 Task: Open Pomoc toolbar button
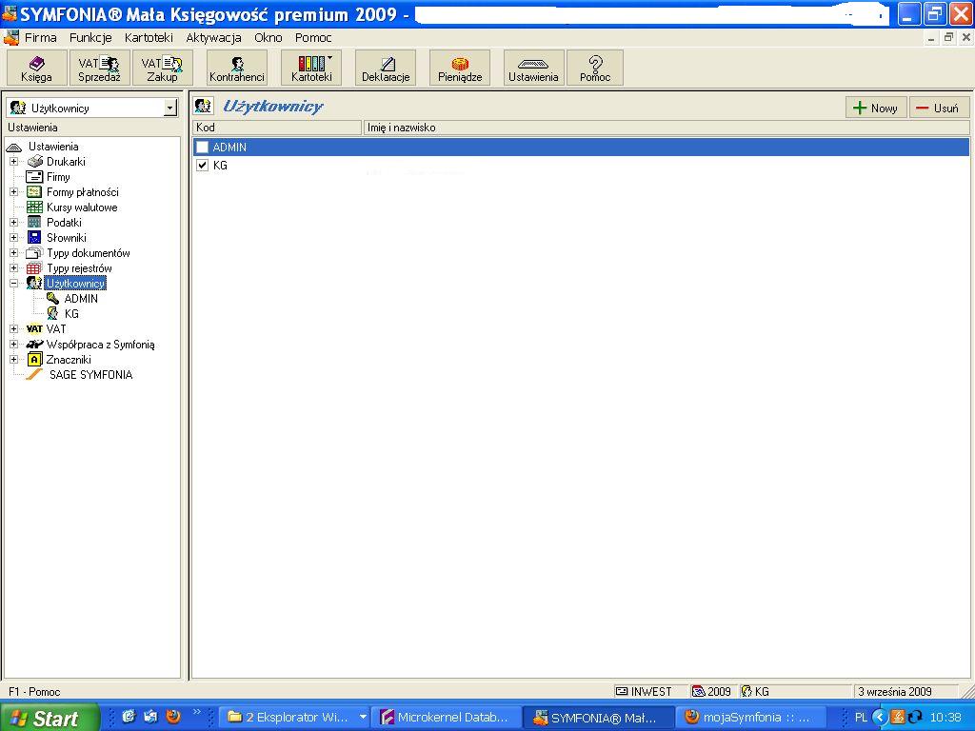point(595,69)
